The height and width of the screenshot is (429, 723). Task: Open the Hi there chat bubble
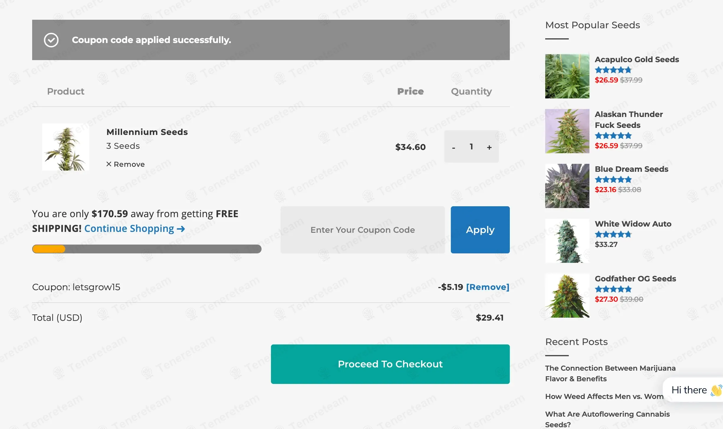pos(693,390)
